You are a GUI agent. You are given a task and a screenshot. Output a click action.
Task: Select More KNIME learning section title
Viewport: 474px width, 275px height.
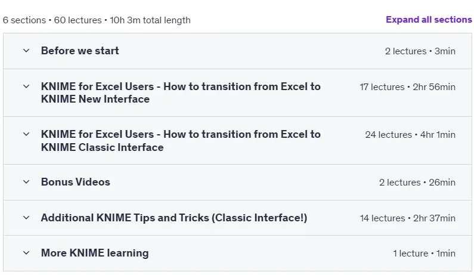(x=95, y=253)
